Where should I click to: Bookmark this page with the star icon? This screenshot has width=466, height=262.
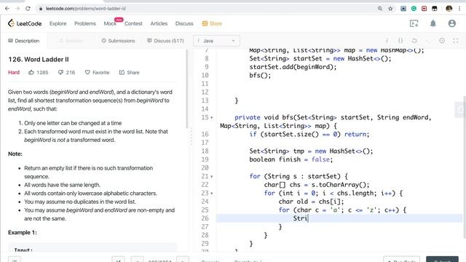click(x=390, y=9)
